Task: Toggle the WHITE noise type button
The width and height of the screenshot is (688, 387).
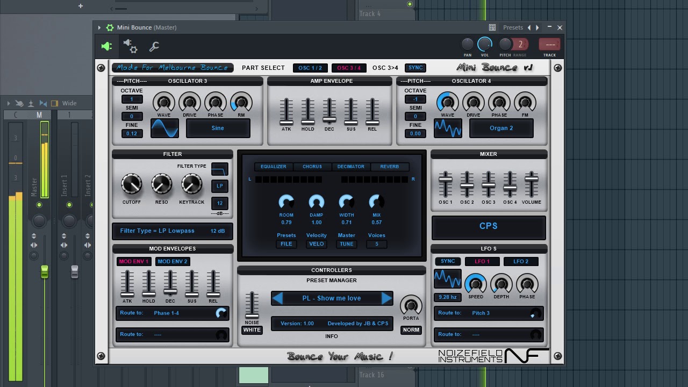Action: (252, 330)
